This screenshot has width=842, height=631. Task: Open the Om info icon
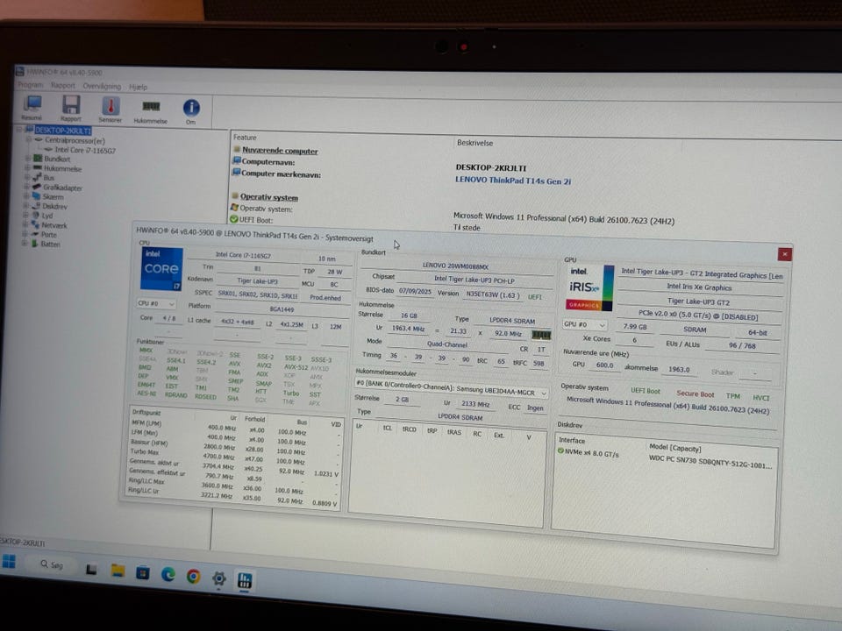pyautogui.click(x=191, y=109)
